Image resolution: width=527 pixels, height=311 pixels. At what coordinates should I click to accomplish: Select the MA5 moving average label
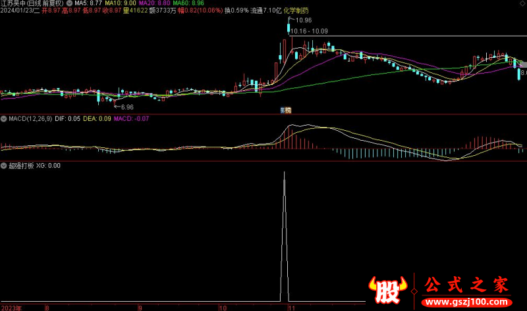click(88, 3)
